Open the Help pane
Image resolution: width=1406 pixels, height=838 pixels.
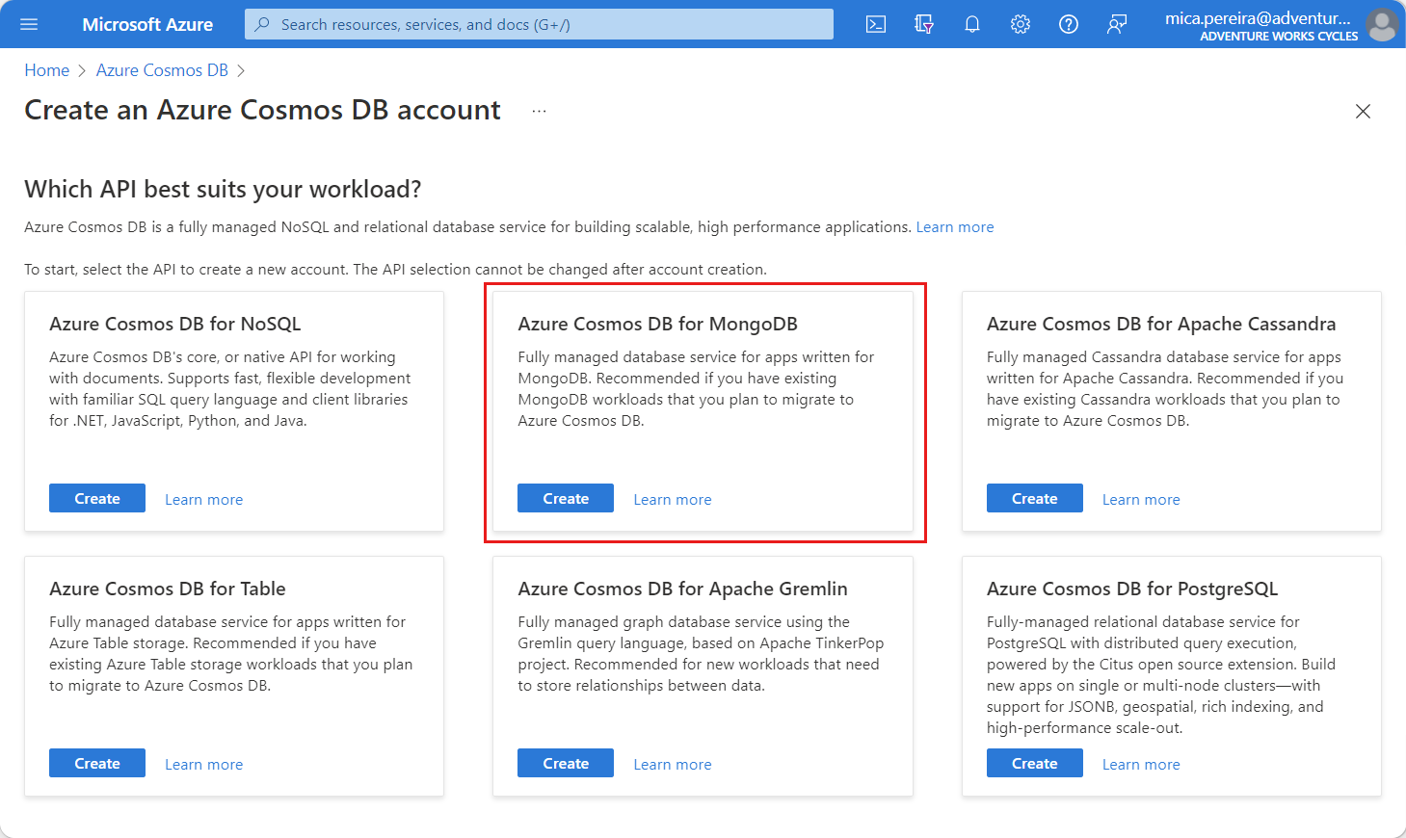(x=1068, y=24)
